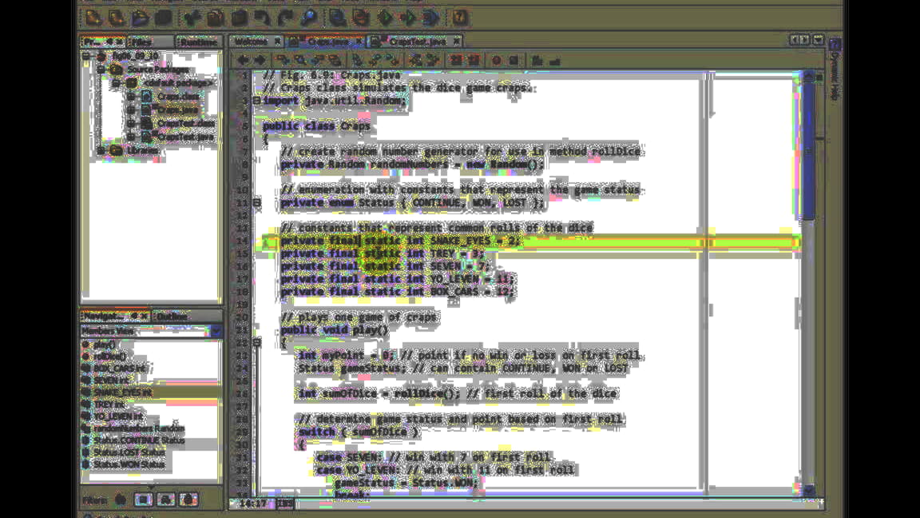The height and width of the screenshot is (518, 920).
Task: Click the editor Forward arrow icon
Action: [260, 60]
